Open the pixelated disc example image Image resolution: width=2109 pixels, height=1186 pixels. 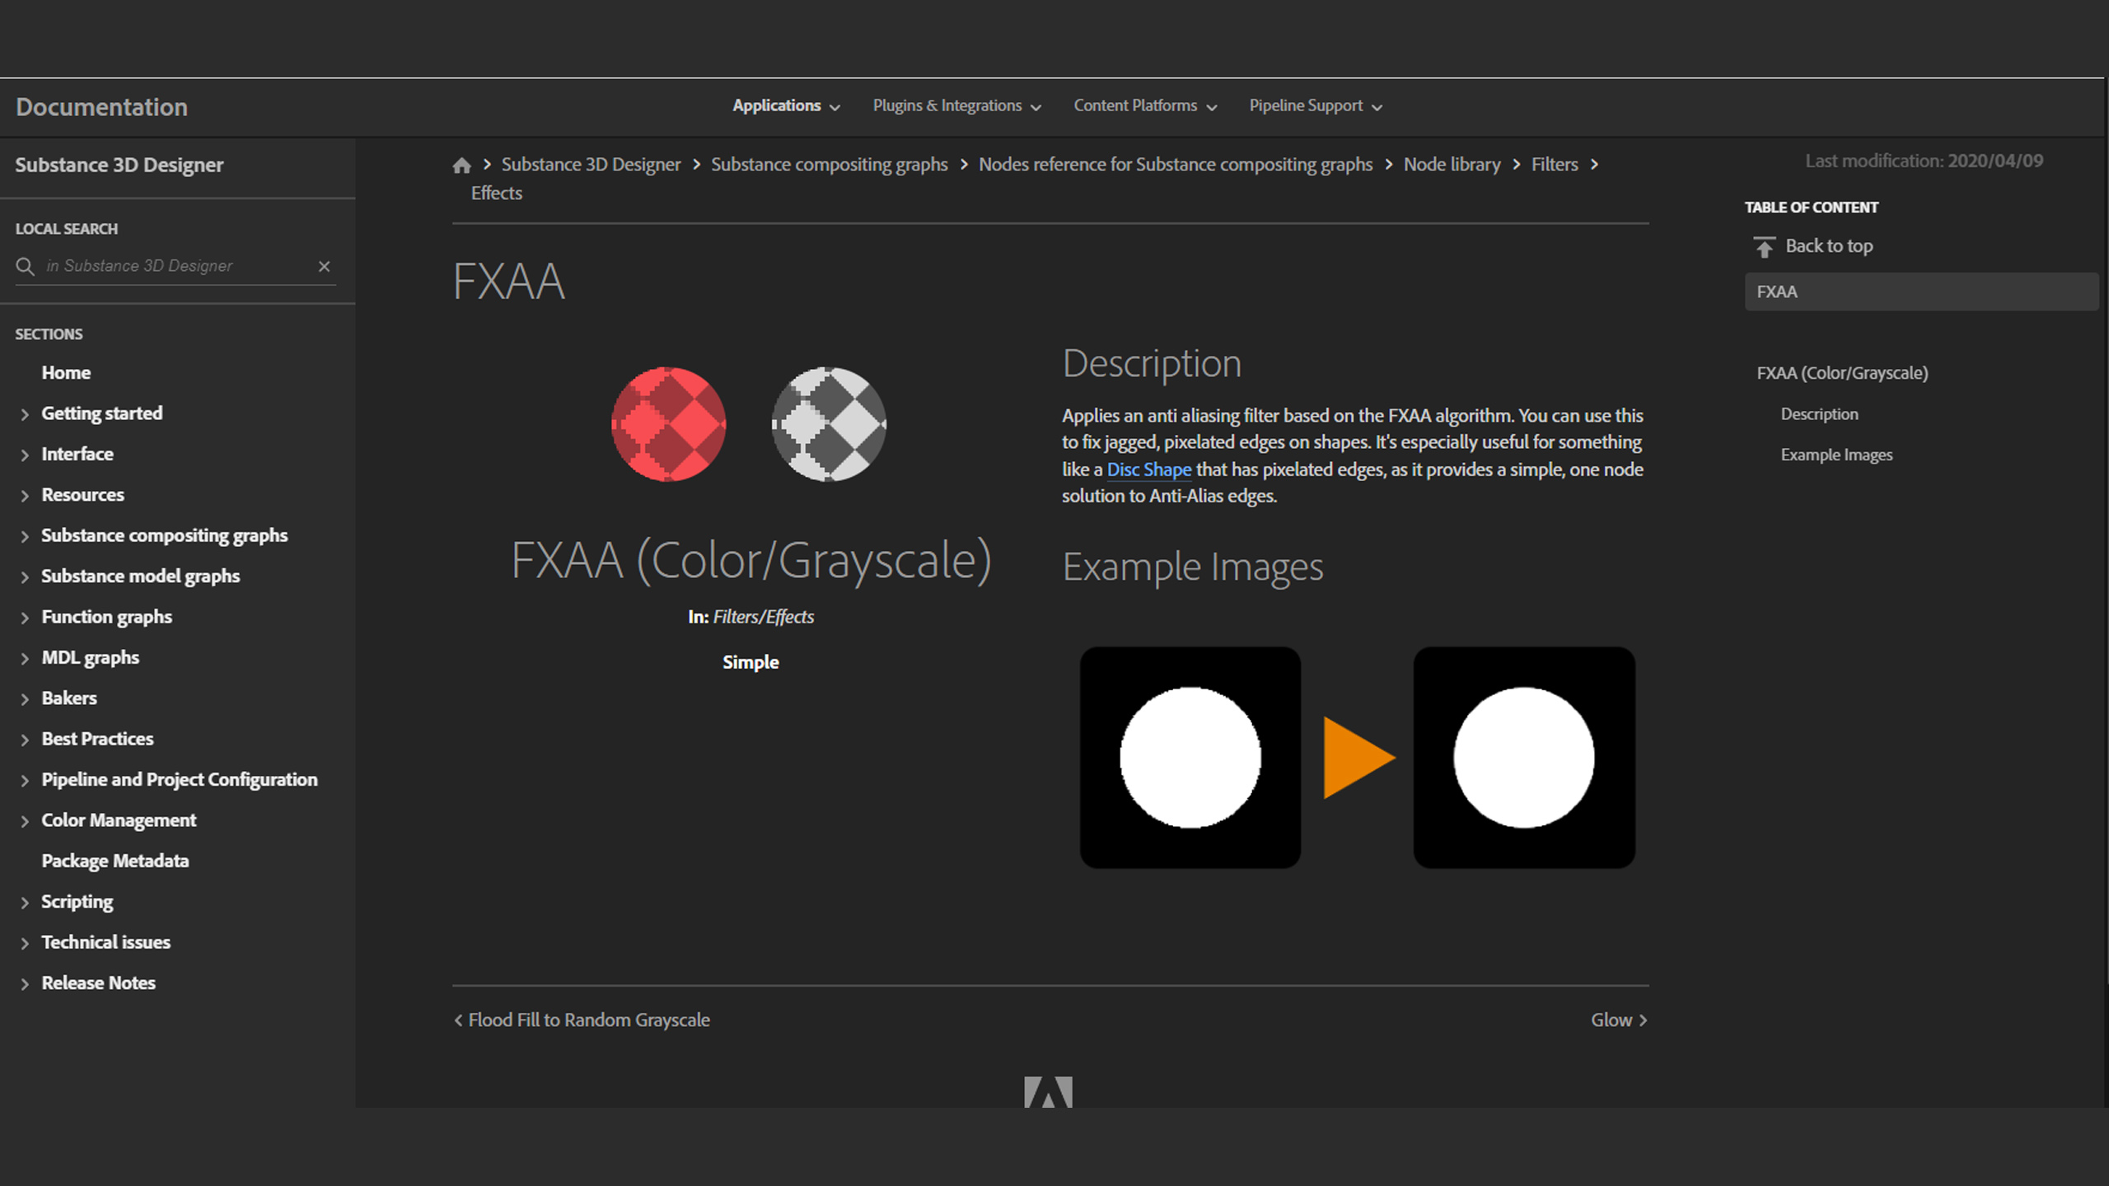point(1190,757)
